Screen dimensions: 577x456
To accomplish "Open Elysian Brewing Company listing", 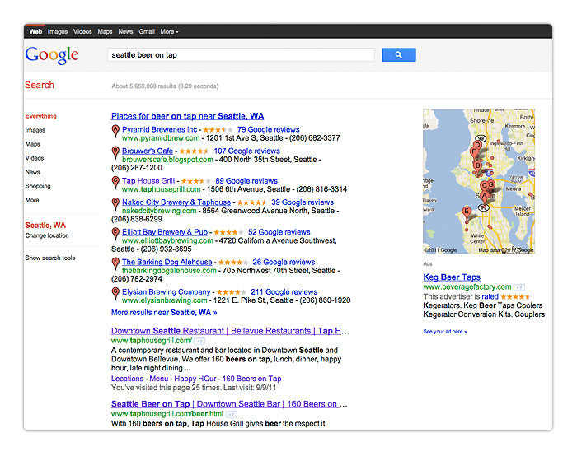I will (x=166, y=291).
